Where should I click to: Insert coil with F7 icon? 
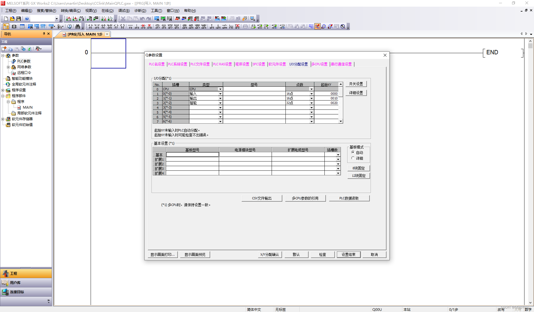click(x=116, y=27)
